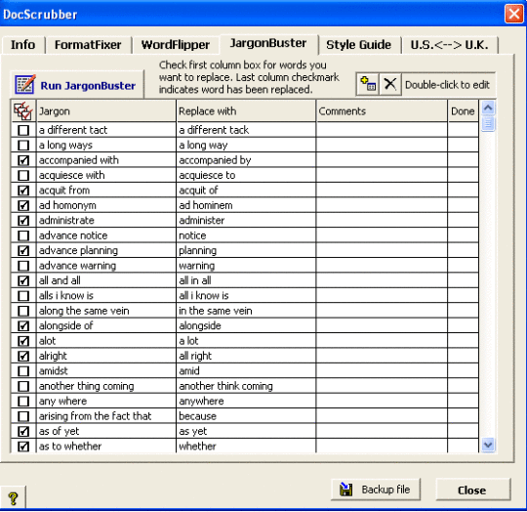This screenshot has height=512, width=527.
Task: Select the 'anywhere' replacement cell
Action: [x=246, y=401]
